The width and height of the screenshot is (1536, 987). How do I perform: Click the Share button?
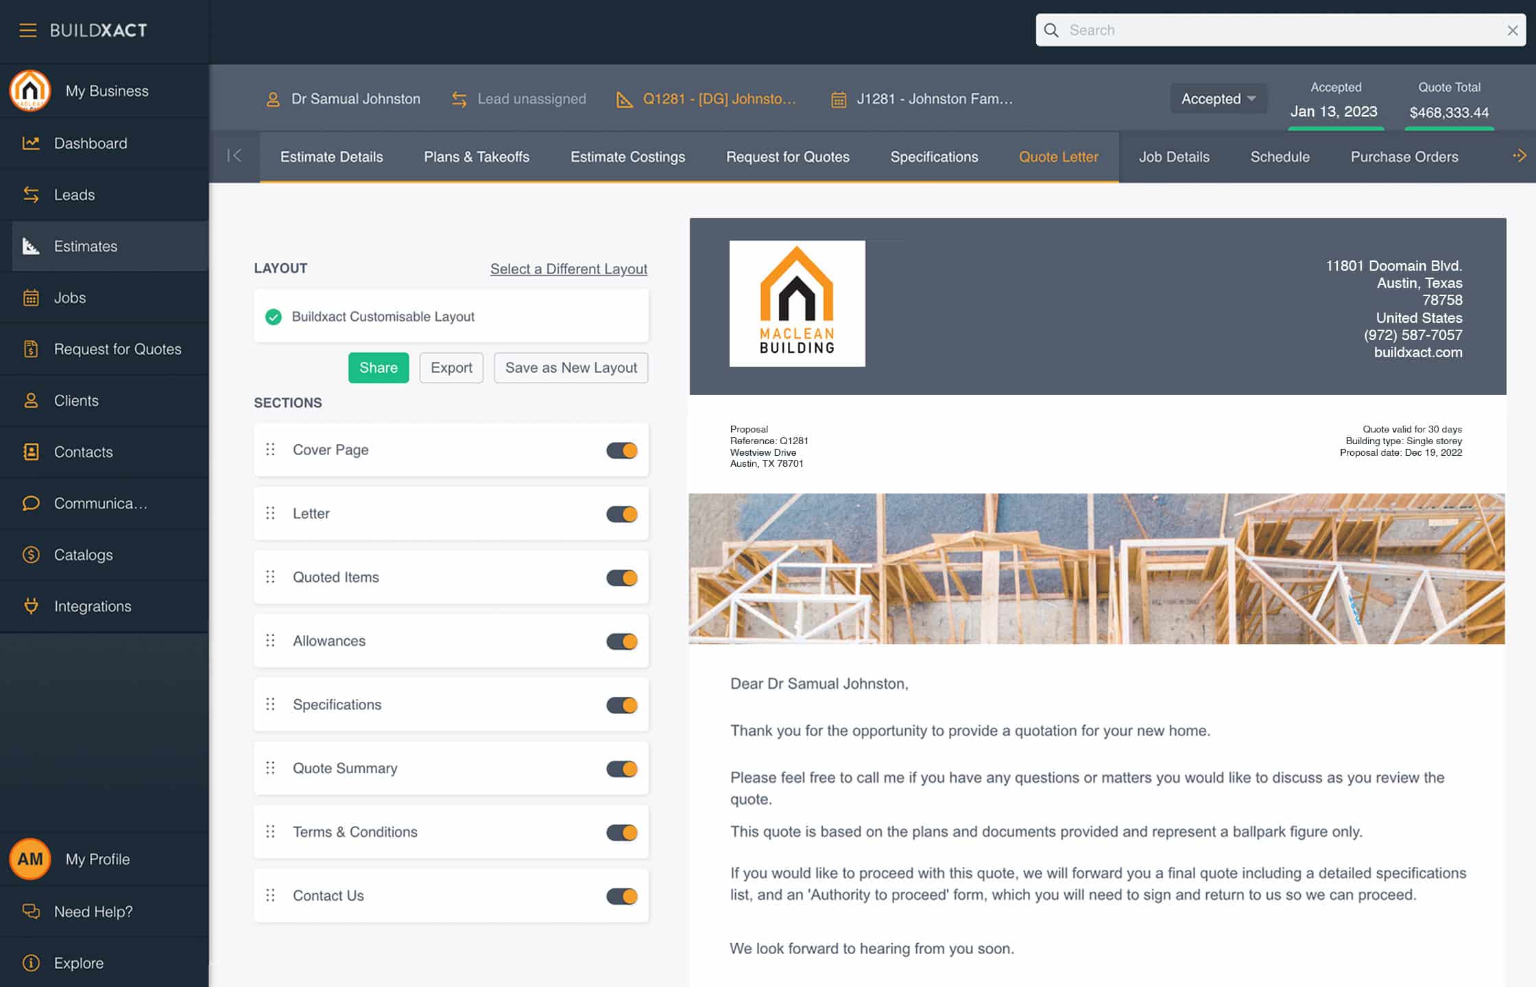(378, 367)
